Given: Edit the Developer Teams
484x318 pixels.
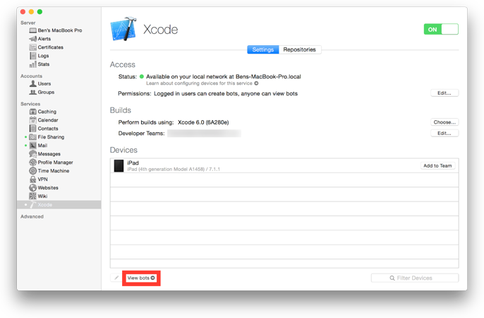Looking at the screenshot, I should point(444,133).
